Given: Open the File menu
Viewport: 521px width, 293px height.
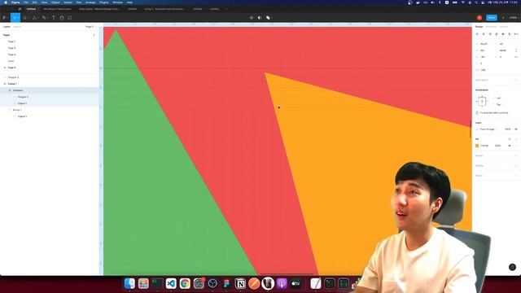Looking at the screenshot, I should click(x=25, y=2).
